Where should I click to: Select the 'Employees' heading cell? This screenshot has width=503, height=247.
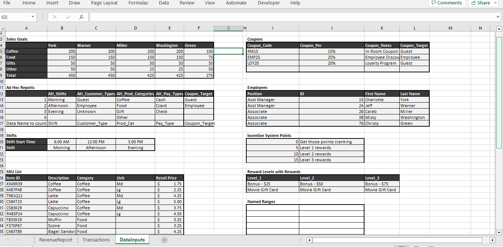tap(273, 88)
